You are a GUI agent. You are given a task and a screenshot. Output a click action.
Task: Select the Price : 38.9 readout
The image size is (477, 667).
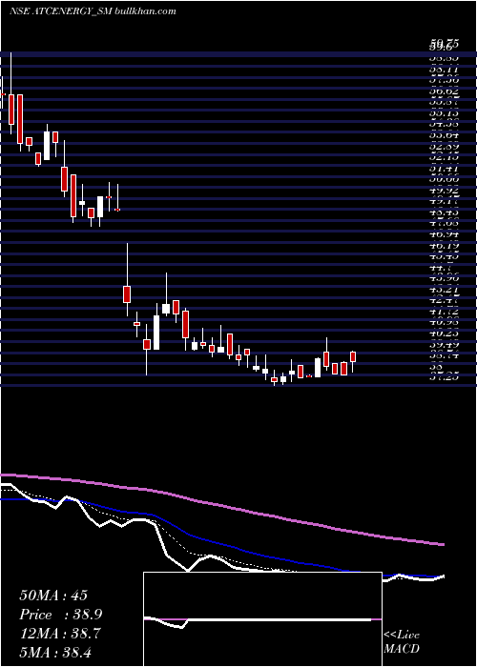pos(61,615)
